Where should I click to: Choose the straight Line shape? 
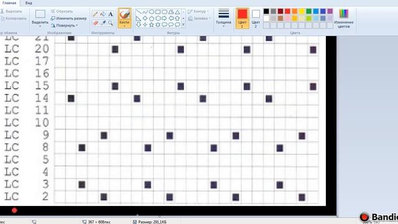tap(138, 12)
